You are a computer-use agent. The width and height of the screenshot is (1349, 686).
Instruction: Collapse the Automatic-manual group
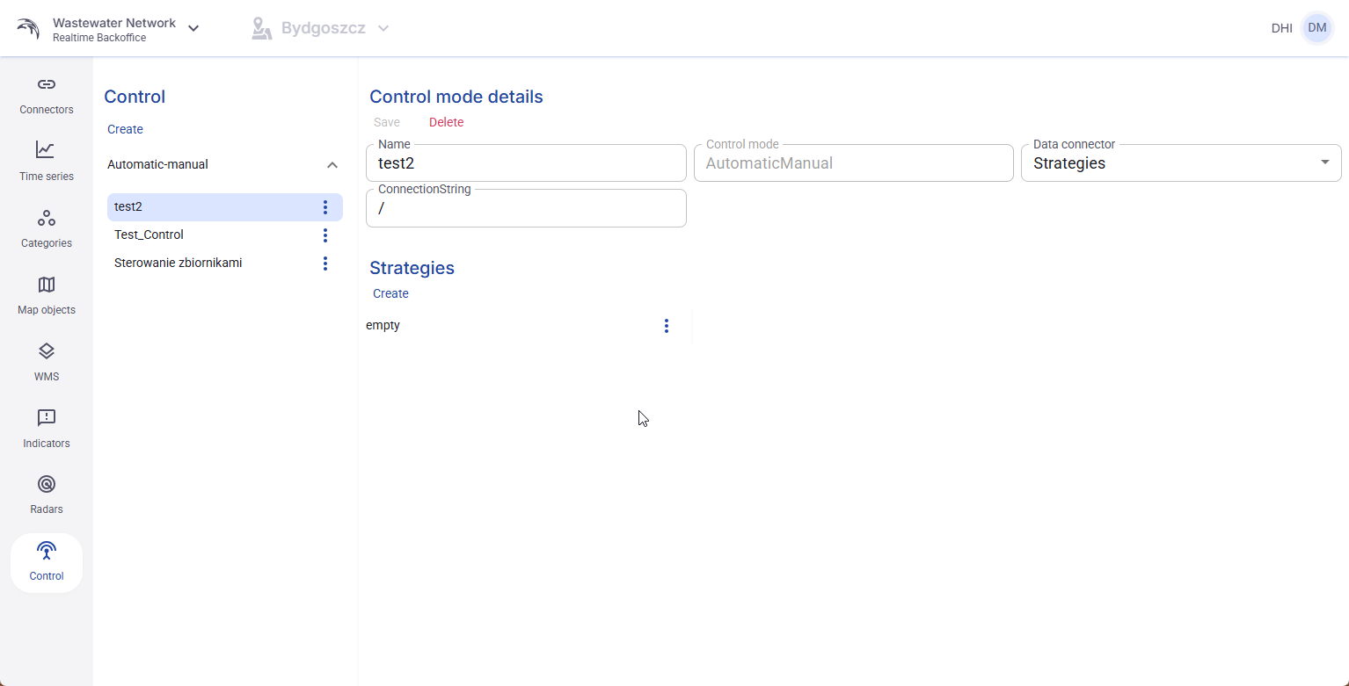coord(332,165)
